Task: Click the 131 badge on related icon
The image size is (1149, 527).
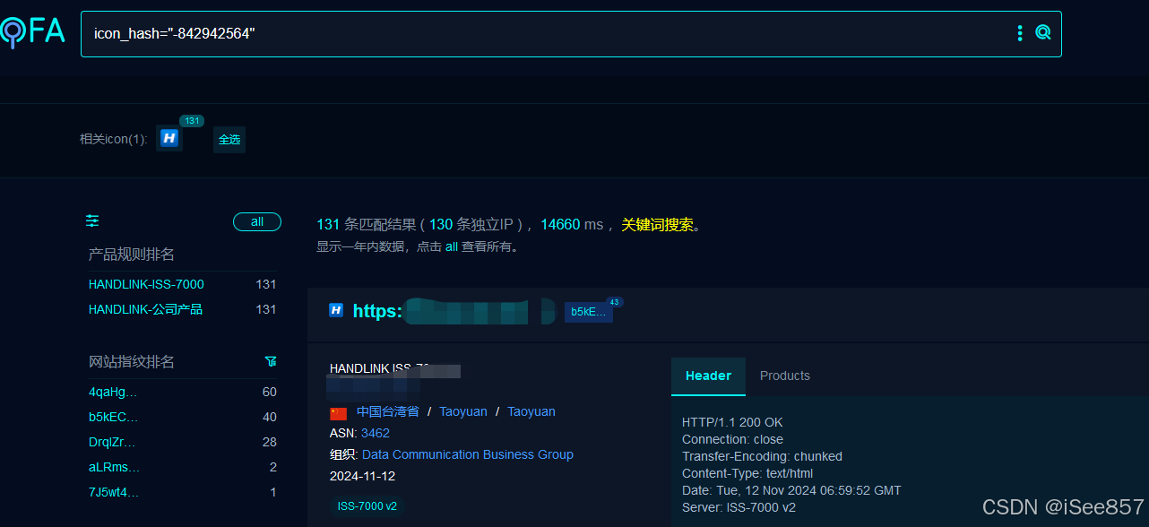Action: point(192,121)
